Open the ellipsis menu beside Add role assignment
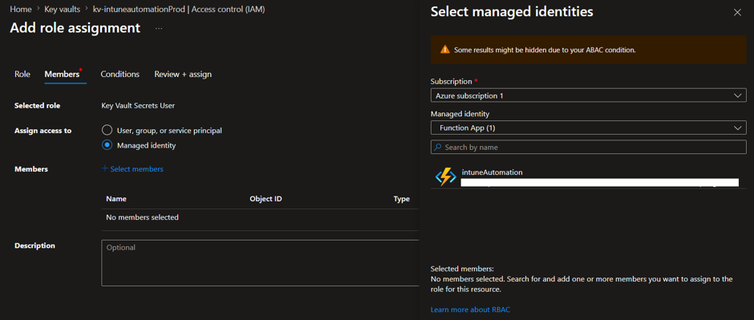The height and width of the screenshot is (320, 754). 159,28
